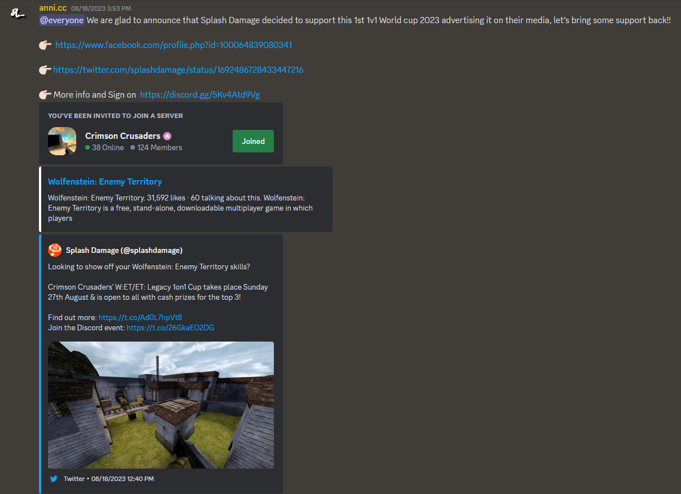
Task: Click the Crimson Crusaders server icon
Action: (62, 141)
